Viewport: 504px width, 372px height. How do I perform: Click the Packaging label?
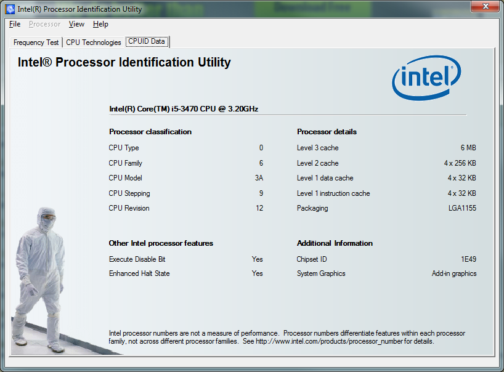coord(312,208)
